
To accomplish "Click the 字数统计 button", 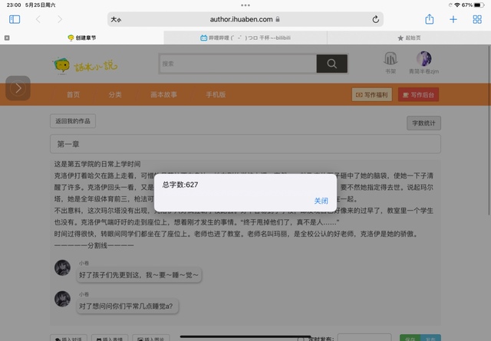I will click(x=423, y=122).
